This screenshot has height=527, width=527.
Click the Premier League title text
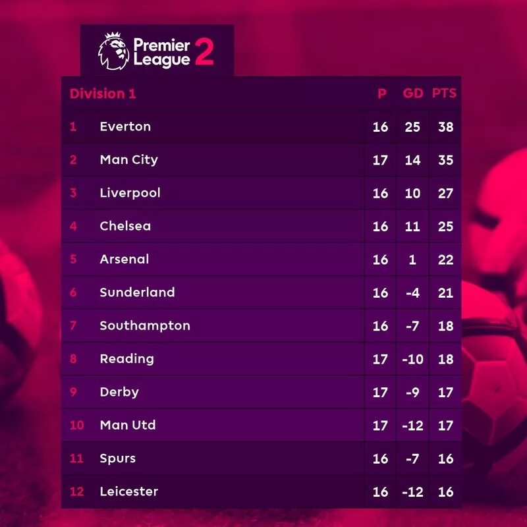coord(161,51)
